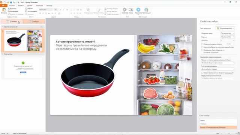Image resolution: width=240 pixels, height=135 pixels.
Task: Click the Save icon in quick access toolbar
Action: click(11, 2)
